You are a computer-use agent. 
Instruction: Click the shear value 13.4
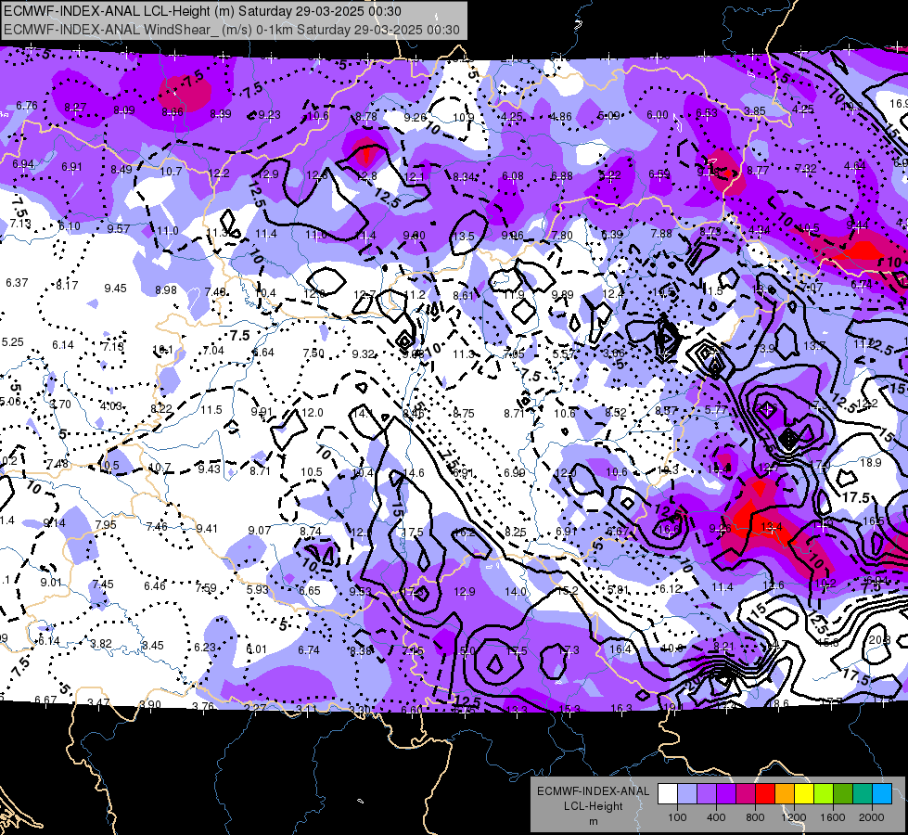tap(772, 527)
